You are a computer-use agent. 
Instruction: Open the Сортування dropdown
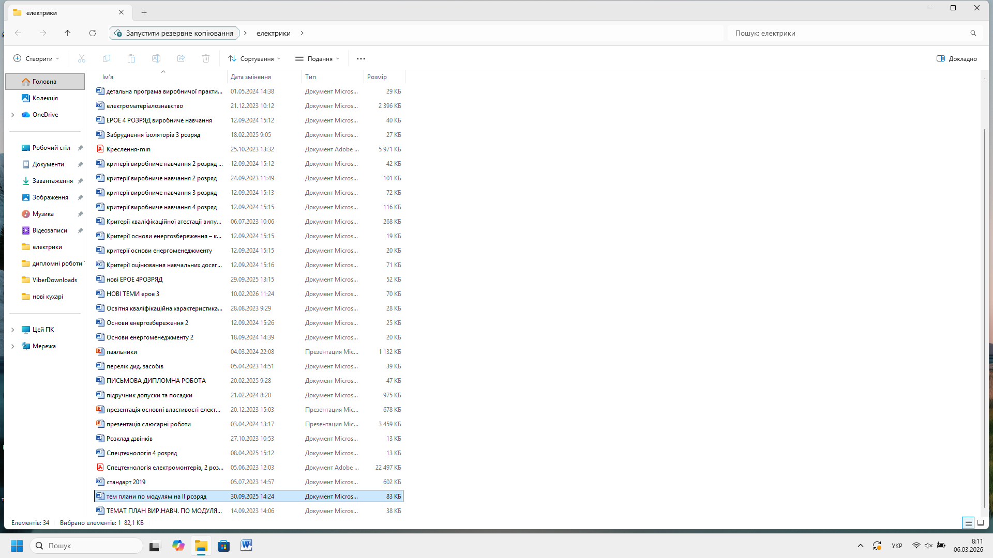tap(254, 58)
